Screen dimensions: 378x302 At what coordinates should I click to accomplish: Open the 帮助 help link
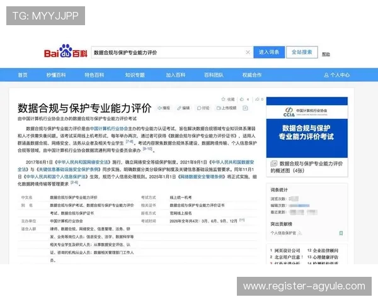[x=326, y=55]
